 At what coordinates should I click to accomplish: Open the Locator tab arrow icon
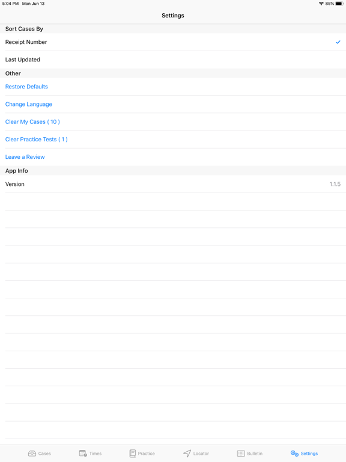point(187,454)
